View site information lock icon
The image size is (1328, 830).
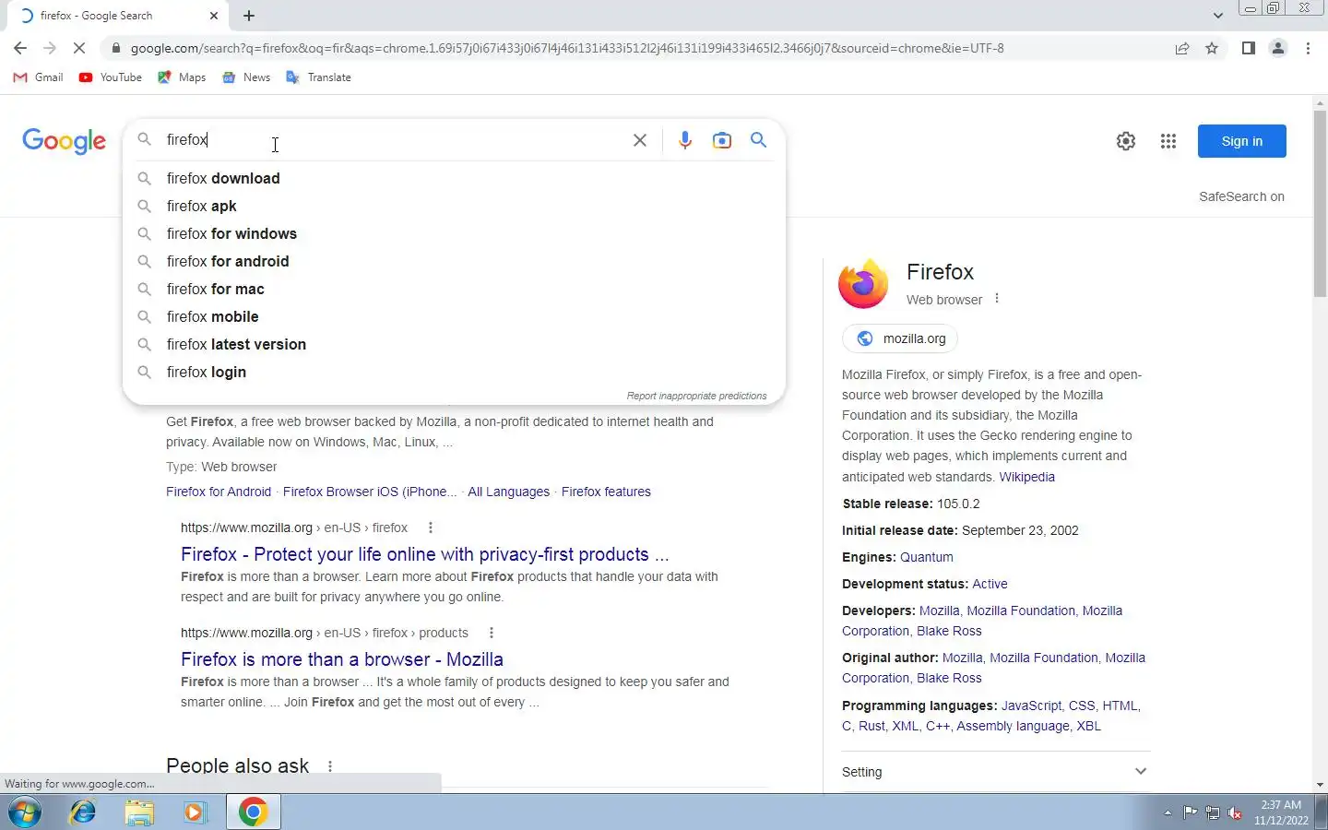(115, 48)
